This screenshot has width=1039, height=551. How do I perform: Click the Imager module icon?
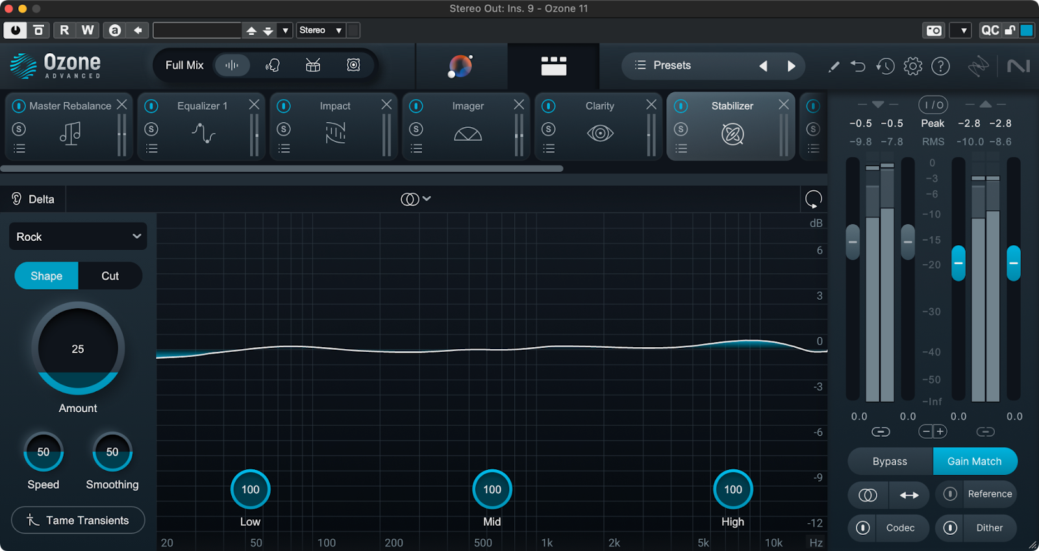[x=468, y=134]
